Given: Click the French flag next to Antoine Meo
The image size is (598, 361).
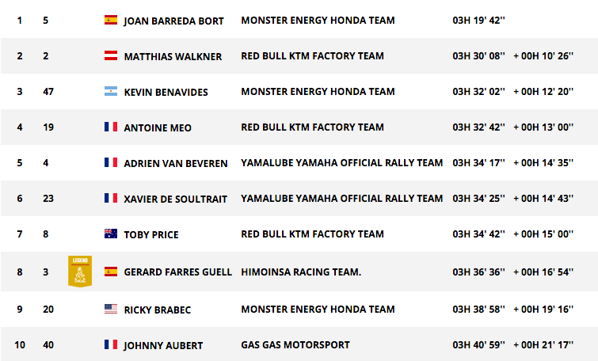Looking at the screenshot, I should (111, 127).
